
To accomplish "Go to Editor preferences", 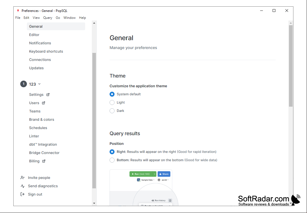I will point(34,35).
